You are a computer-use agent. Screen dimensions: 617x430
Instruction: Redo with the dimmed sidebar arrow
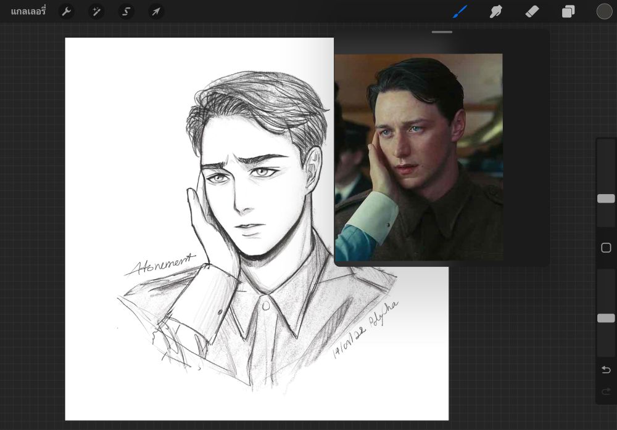point(606,391)
